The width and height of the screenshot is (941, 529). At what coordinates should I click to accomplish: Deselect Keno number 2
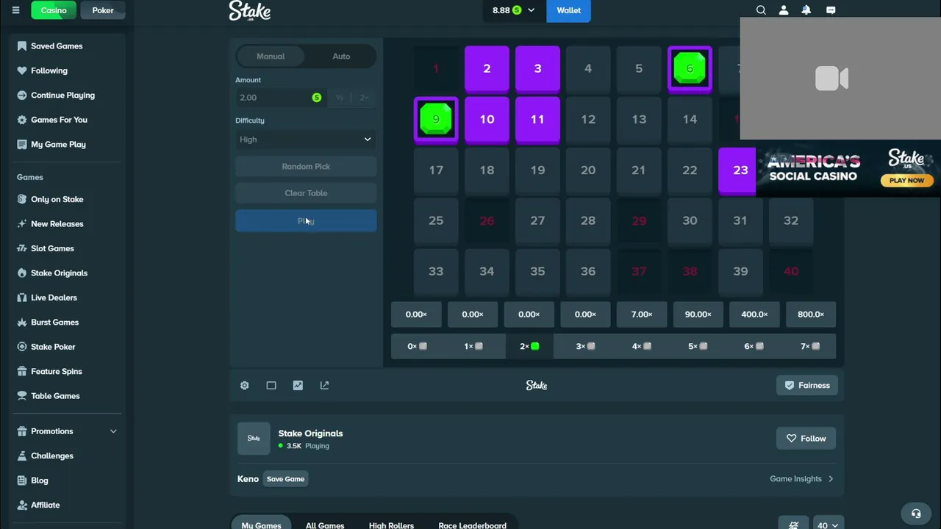point(487,68)
